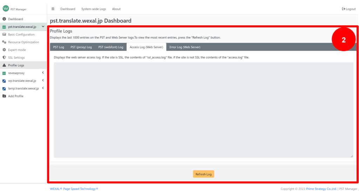Click the Add Profile folder-plus icon

pos(4,96)
